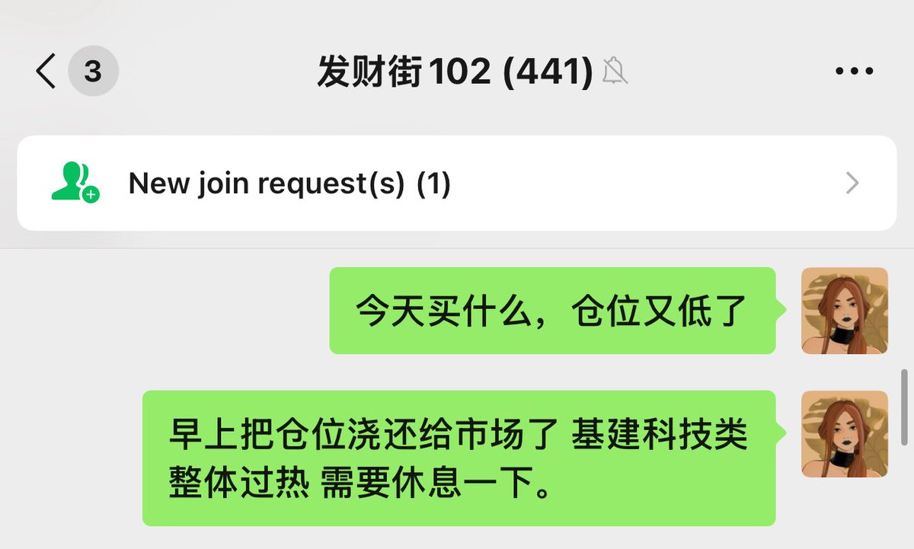Open the avatar beside the 早上把仓位 message
This screenshot has height=549, width=914.
coord(845,434)
